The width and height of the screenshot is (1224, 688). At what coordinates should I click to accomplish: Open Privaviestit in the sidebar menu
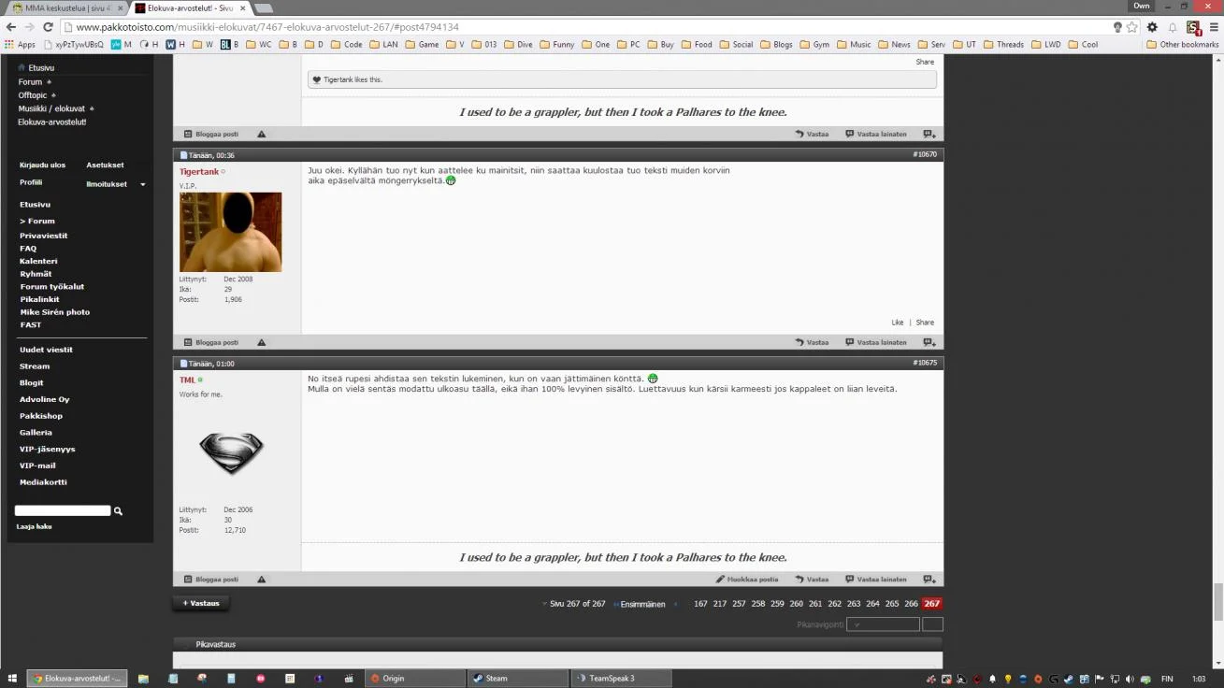43,236
